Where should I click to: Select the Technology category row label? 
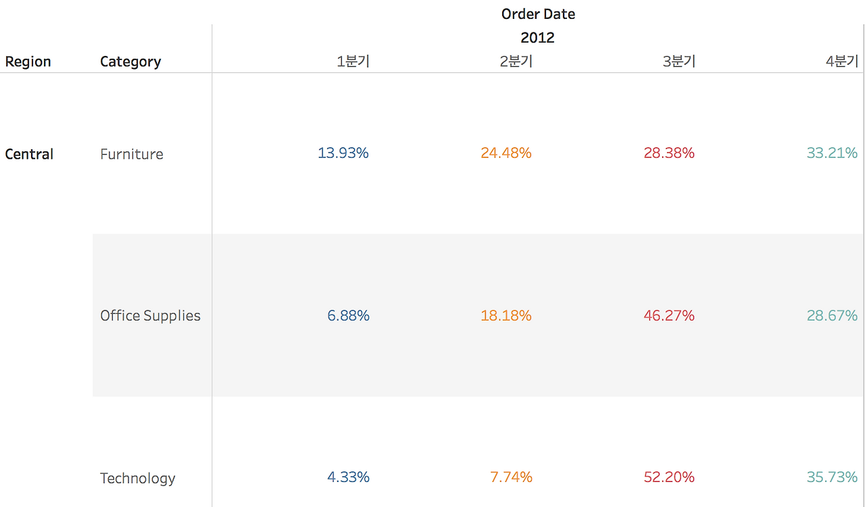138,479
